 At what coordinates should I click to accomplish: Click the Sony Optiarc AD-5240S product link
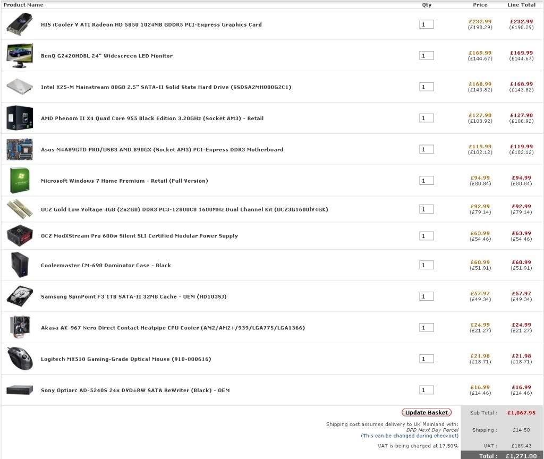(x=135, y=390)
